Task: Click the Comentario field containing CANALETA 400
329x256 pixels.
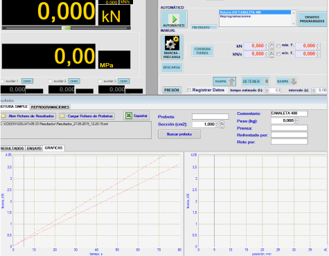Action: click(x=289, y=113)
